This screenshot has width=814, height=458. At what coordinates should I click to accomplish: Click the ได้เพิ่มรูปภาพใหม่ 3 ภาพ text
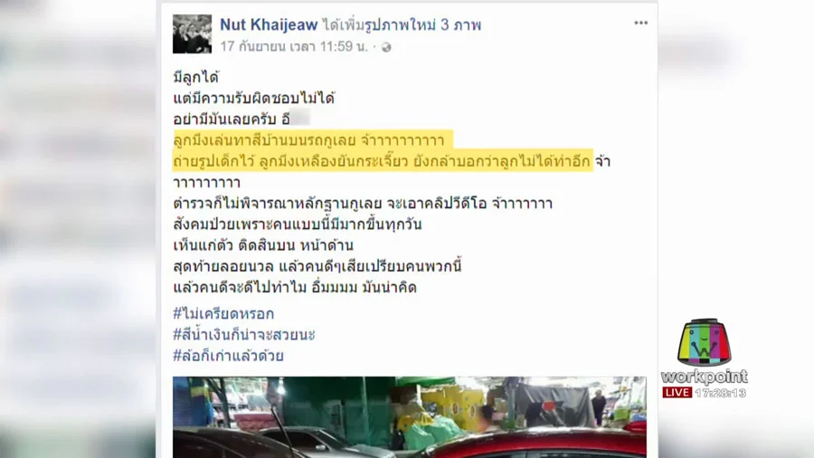pos(402,24)
